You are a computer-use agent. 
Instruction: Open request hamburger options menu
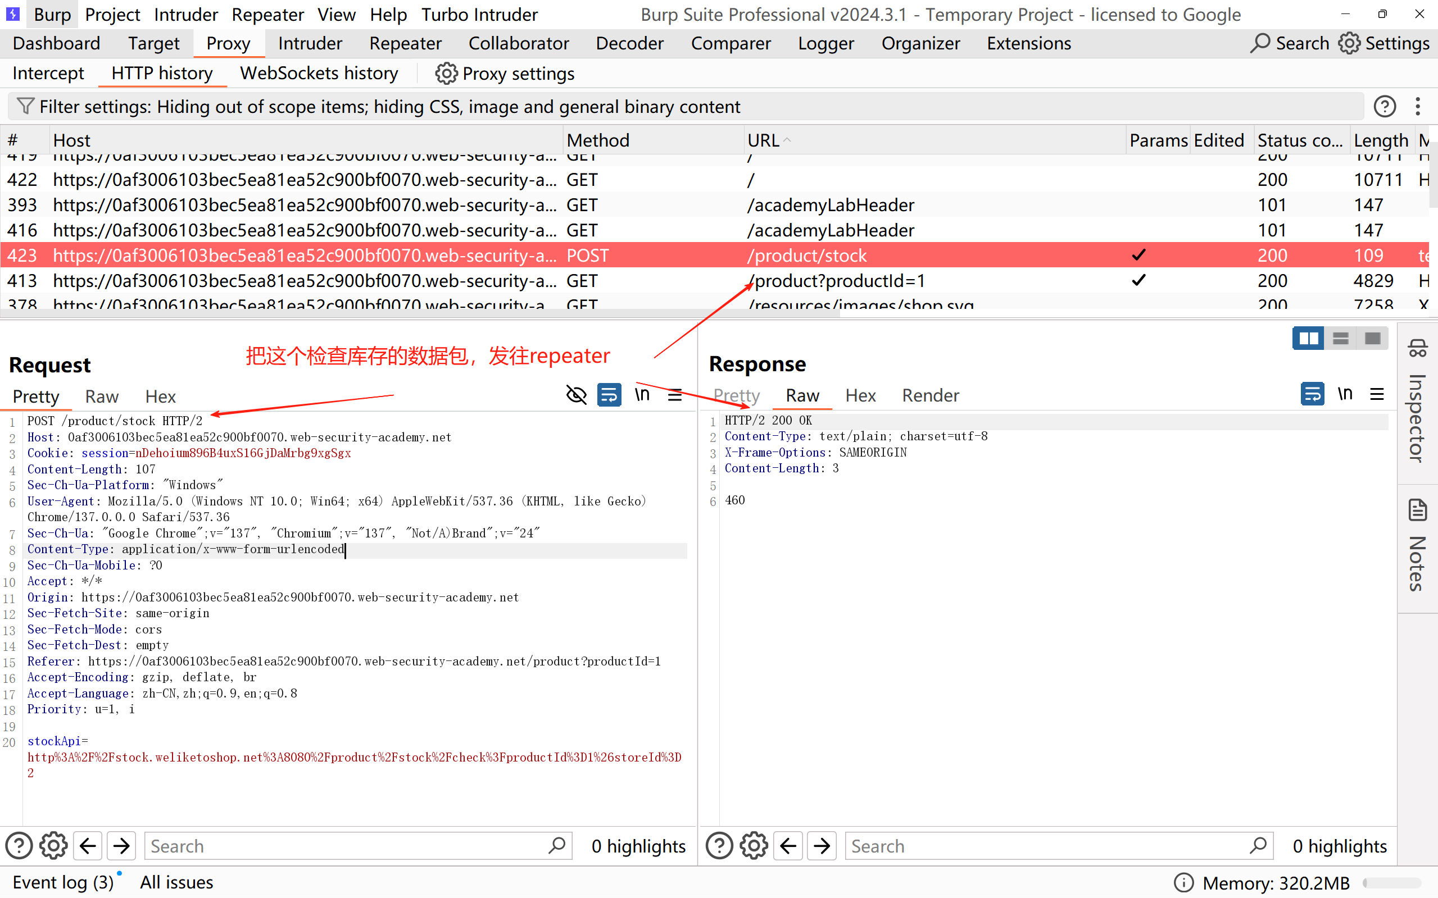675,395
